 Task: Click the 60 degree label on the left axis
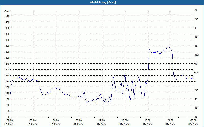[8, 105]
